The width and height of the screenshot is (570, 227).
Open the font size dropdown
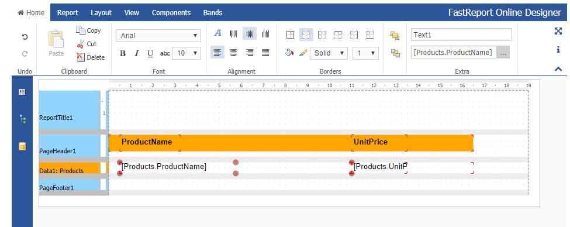click(186, 53)
